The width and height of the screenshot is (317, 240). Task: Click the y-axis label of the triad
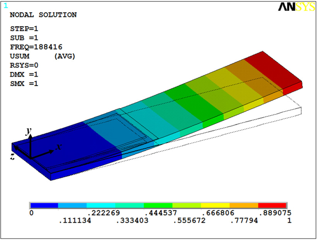pyautogui.click(x=29, y=131)
